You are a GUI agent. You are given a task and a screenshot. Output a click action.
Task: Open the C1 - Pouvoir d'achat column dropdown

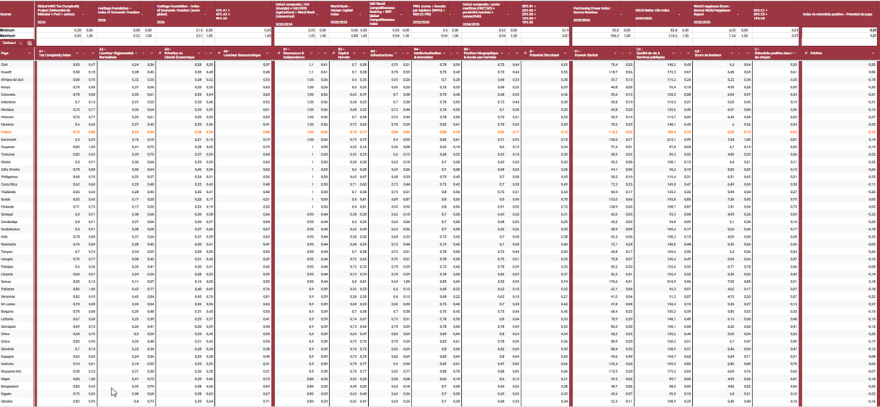tap(615, 54)
